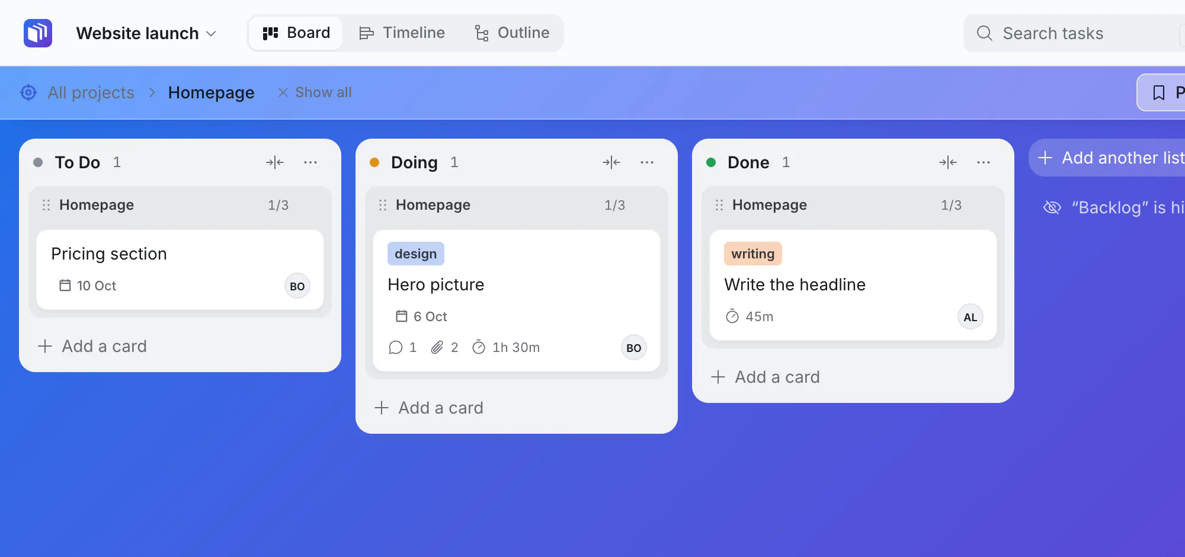This screenshot has width=1185, height=557.
Task: Click drag handle of To Do Homepage group
Action: (x=46, y=205)
